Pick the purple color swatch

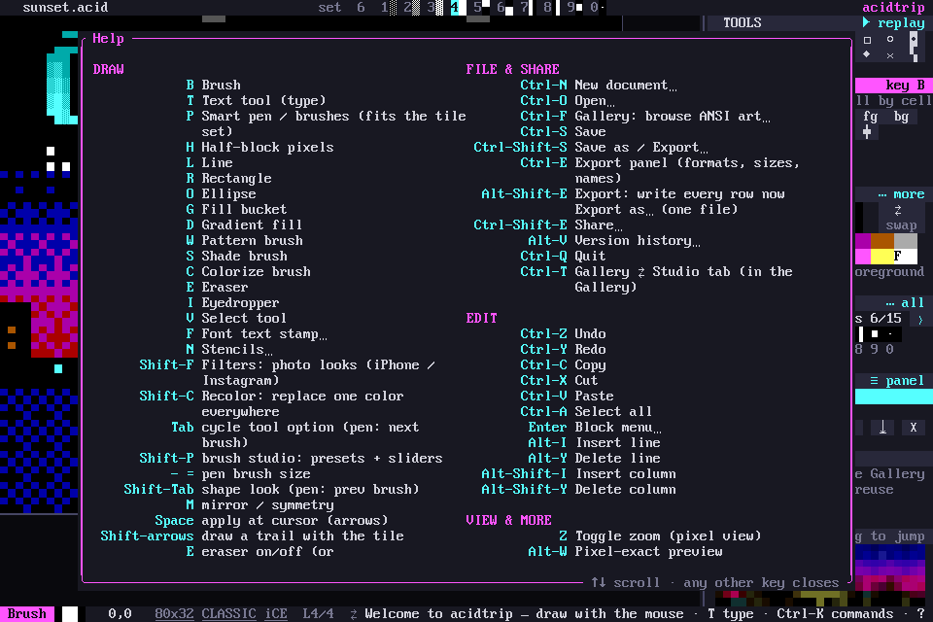click(863, 241)
